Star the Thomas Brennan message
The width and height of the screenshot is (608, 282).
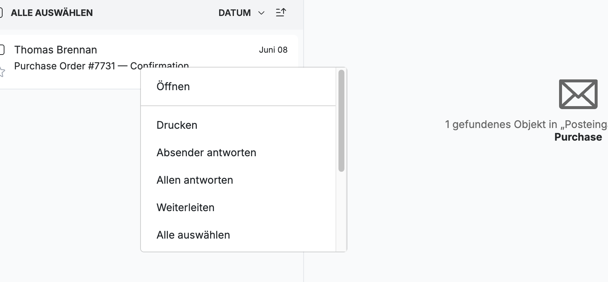[1, 72]
